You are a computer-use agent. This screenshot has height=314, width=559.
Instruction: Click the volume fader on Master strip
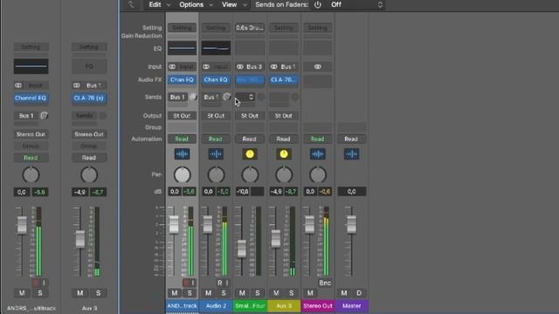pyautogui.click(x=351, y=224)
